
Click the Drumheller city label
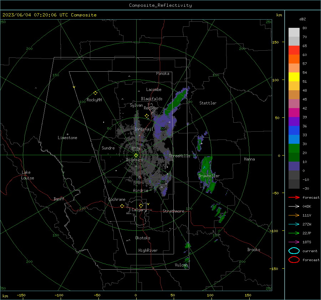tap(209, 176)
